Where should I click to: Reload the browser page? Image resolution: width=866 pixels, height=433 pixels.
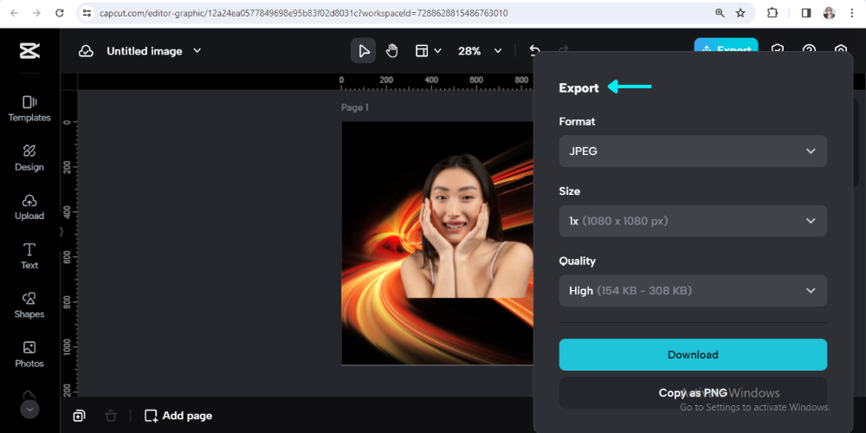pyautogui.click(x=60, y=13)
